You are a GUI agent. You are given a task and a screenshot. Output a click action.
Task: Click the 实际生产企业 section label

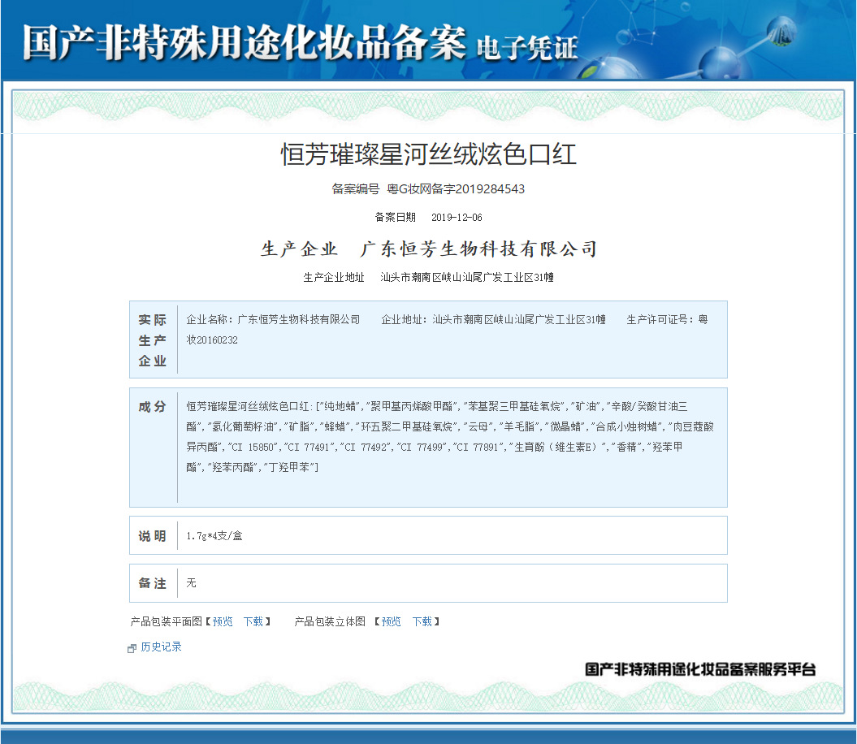click(152, 340)
